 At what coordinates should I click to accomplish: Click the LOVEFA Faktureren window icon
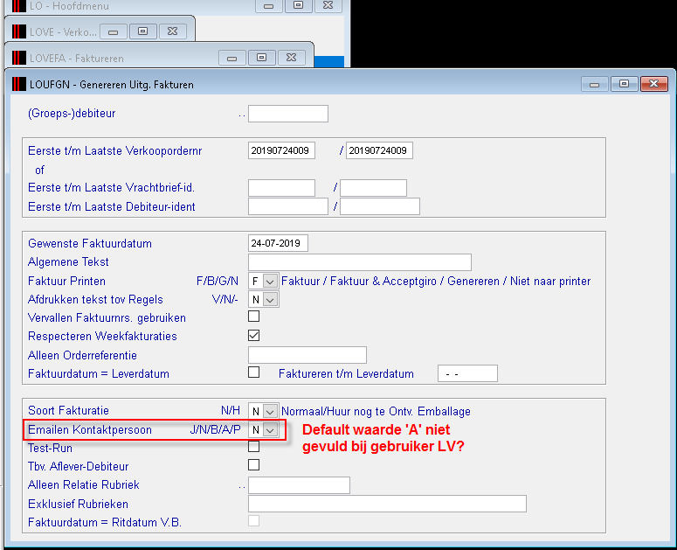coord(19,58)
